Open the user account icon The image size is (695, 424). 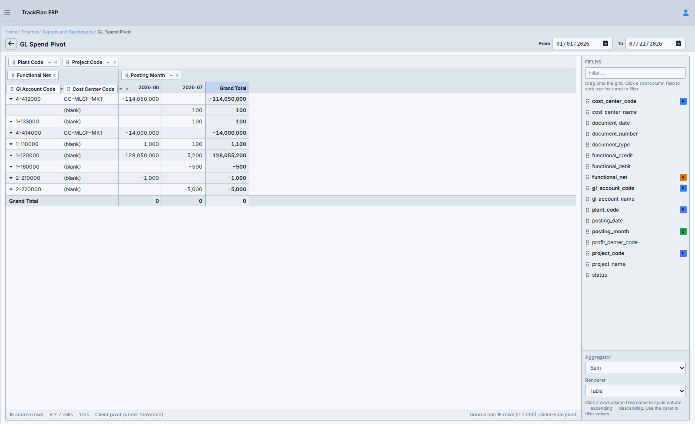point(685,13)
